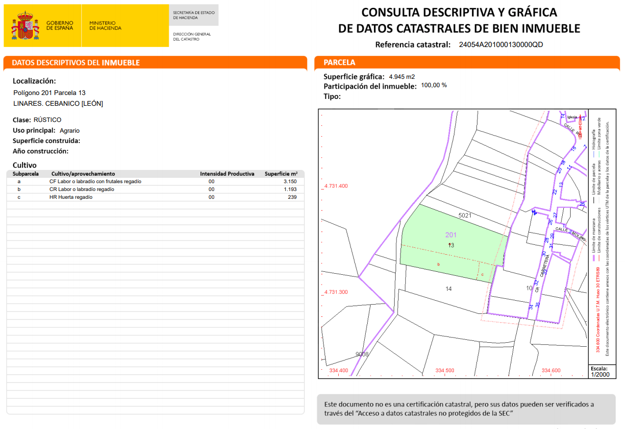Select 'LINARES. CEBANICO [LEÓN]' location text
Image resolution: width=625 pixels, height=429 pixels.
(x=58, y=103)
